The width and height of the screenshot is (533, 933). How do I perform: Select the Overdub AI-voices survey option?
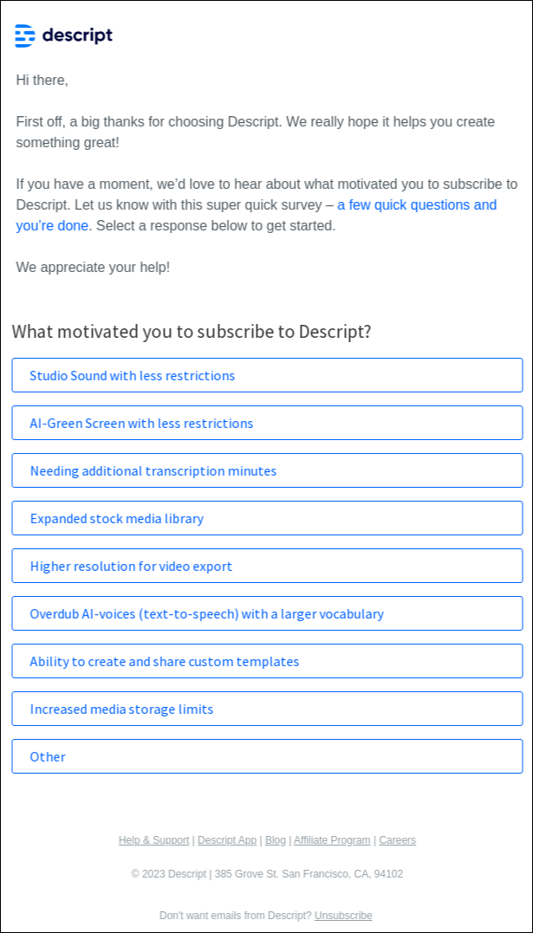pos(266,613)
